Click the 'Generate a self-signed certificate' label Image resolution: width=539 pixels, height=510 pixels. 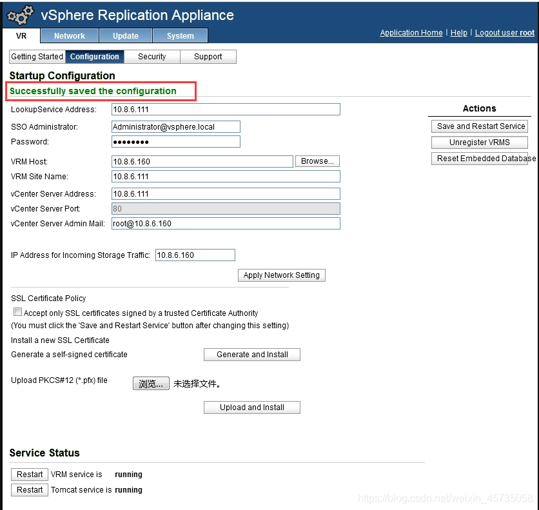pos(69,355)
